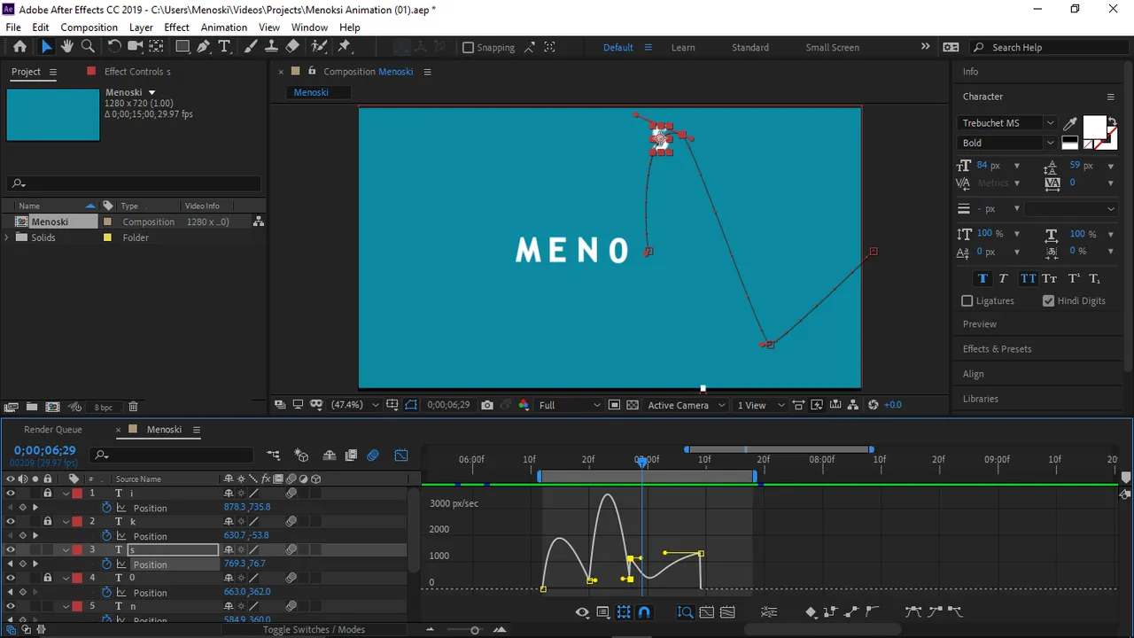Image resolution: width=1134 pixels, height=638 pixels.
Task: Switch to the Standard workspace
Action: (750, 48)
